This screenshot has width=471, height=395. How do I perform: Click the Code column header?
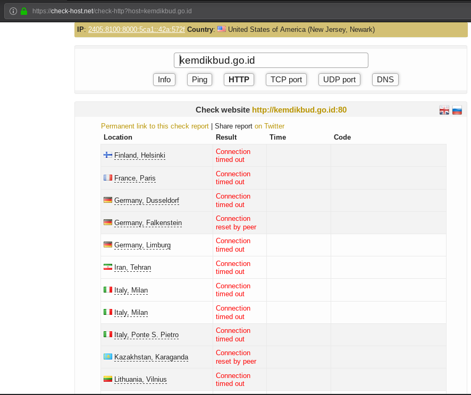(342, 137)
